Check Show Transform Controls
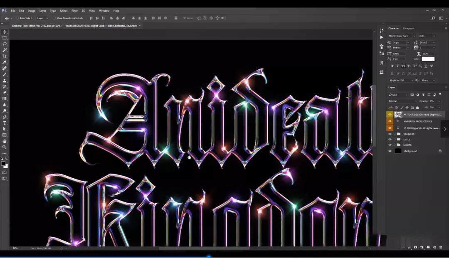The height and width of the screenshot is (258, 449). coord(54,18)
